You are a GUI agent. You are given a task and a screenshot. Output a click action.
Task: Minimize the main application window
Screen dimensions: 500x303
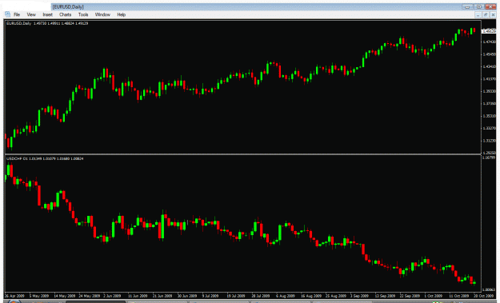point(467,6)
